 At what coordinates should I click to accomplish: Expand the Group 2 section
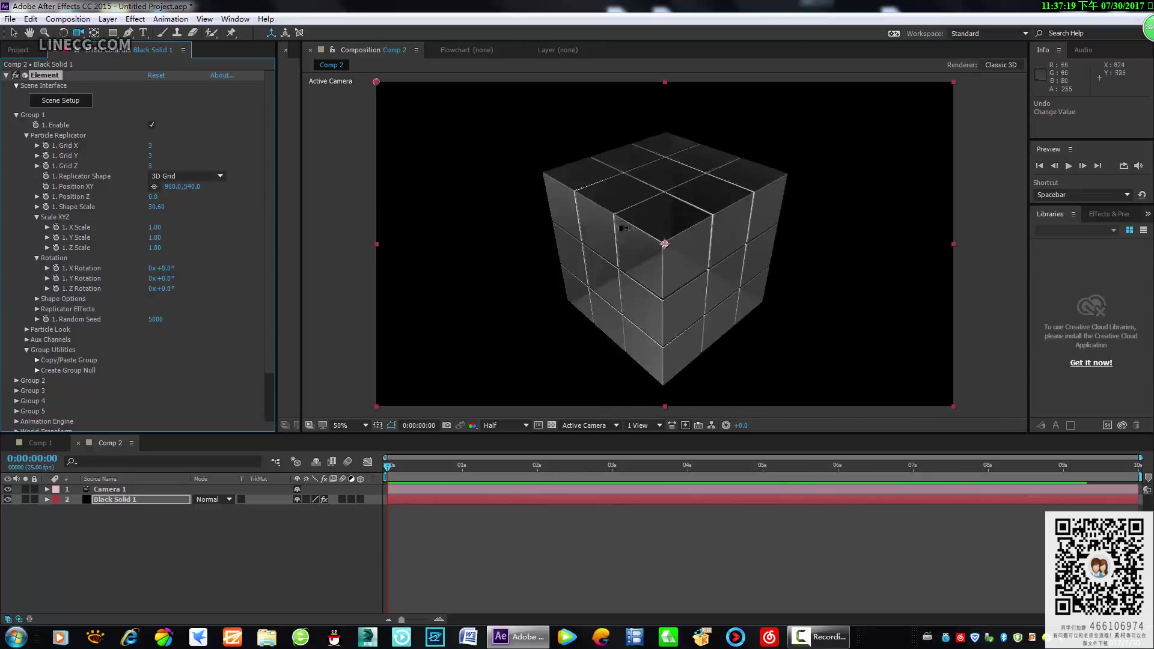coord(16,380)
